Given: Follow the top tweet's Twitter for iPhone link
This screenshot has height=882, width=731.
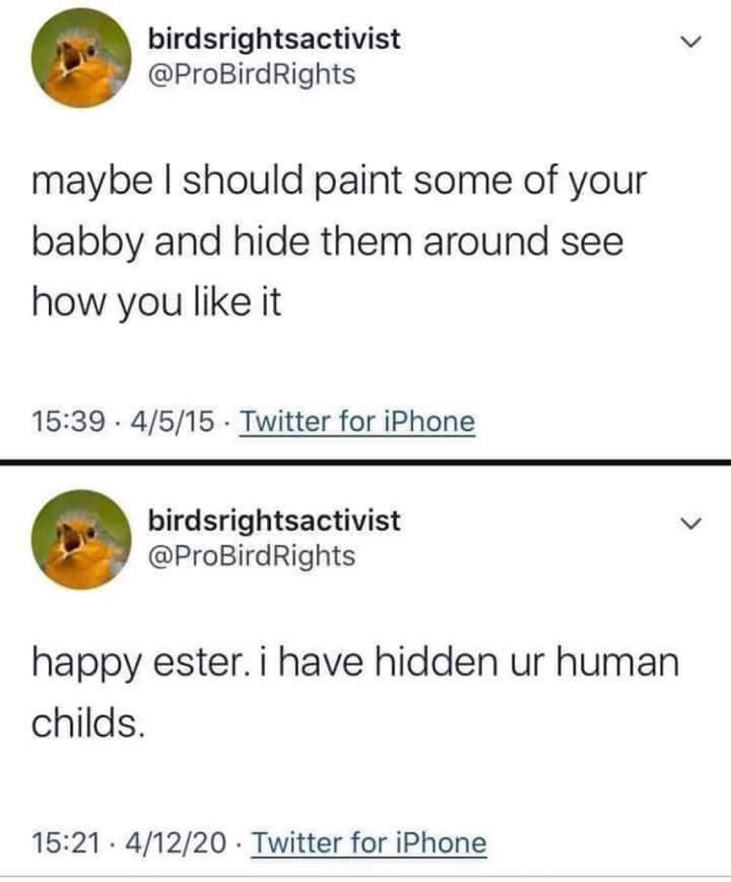Looking at the screenshot, I should coord(357,422).
